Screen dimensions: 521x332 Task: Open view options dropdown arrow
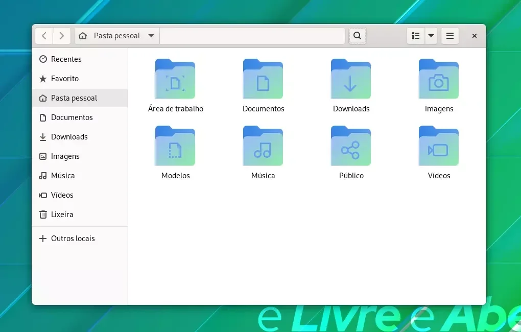[431, 36]
